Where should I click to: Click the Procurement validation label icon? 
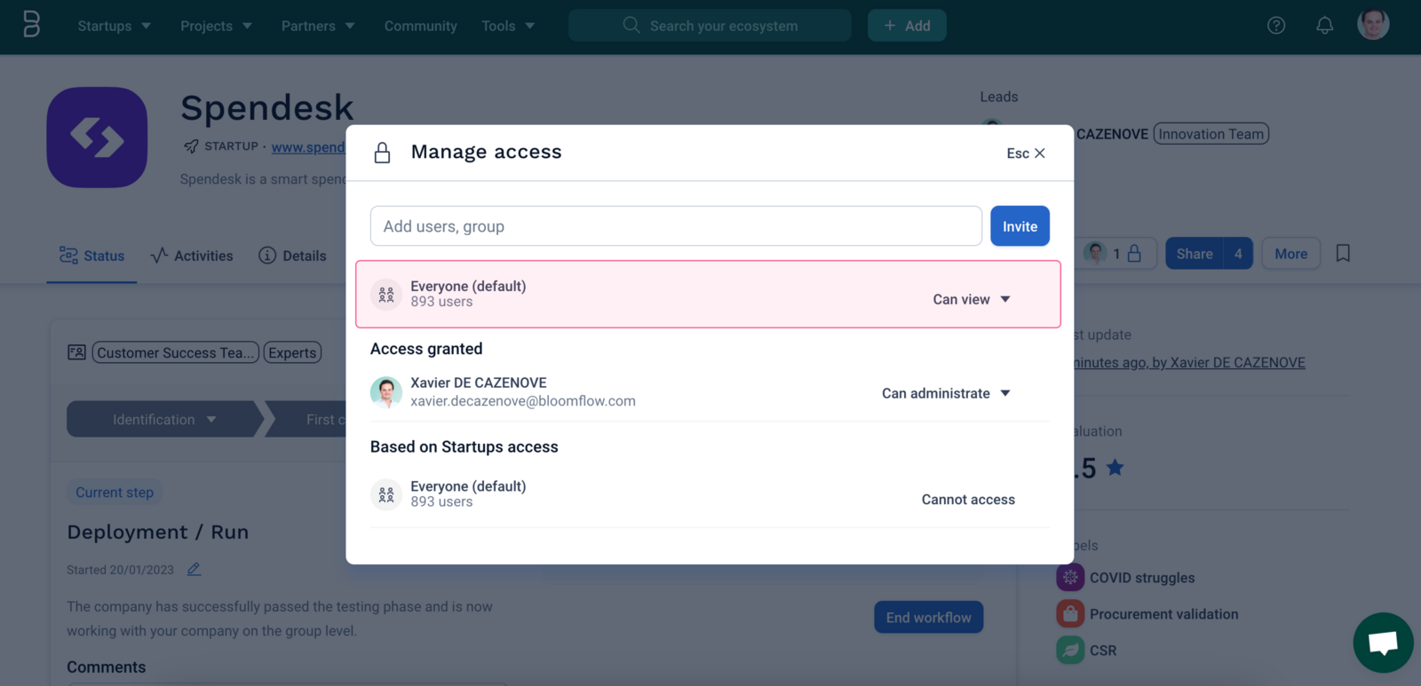(x=1070, y=614)
